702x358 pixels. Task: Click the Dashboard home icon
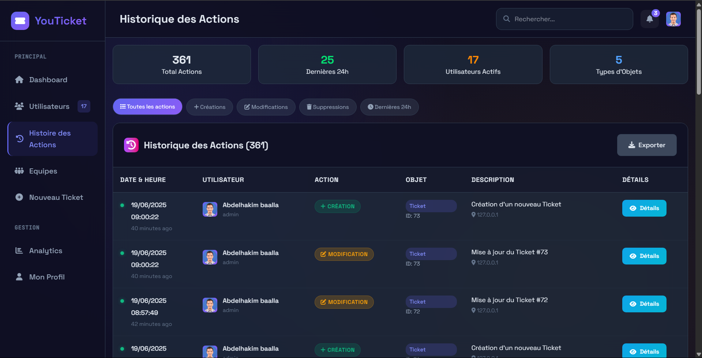(19, 80)
